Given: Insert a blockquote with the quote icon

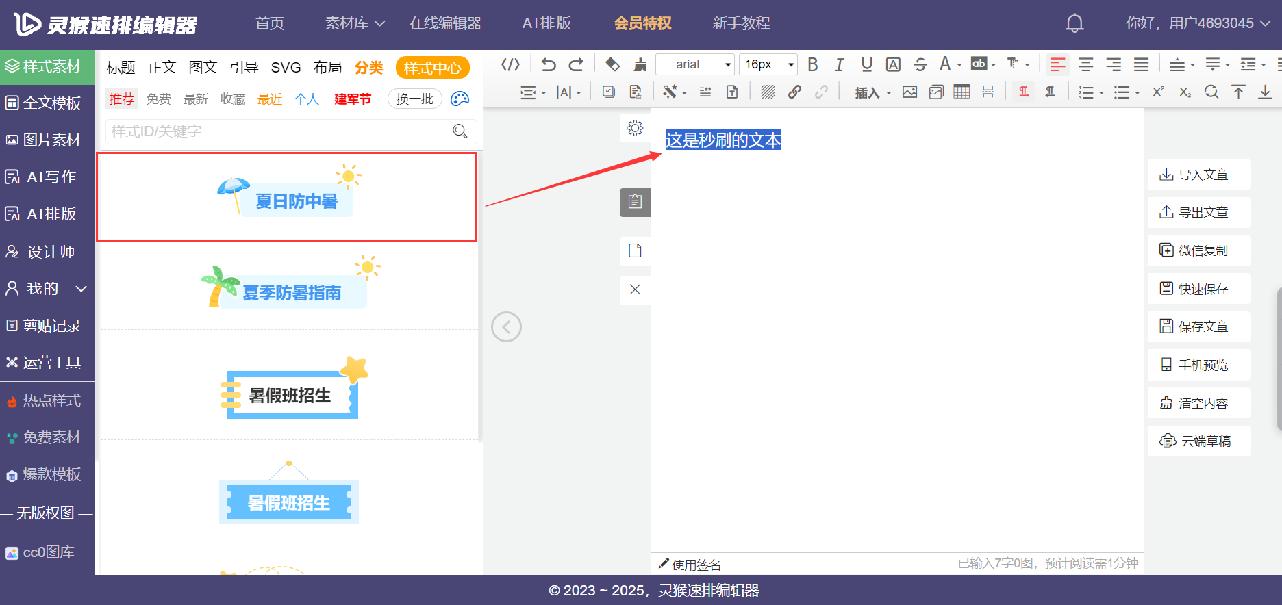Looking at the screenshot, I should (x=705, y=92).
